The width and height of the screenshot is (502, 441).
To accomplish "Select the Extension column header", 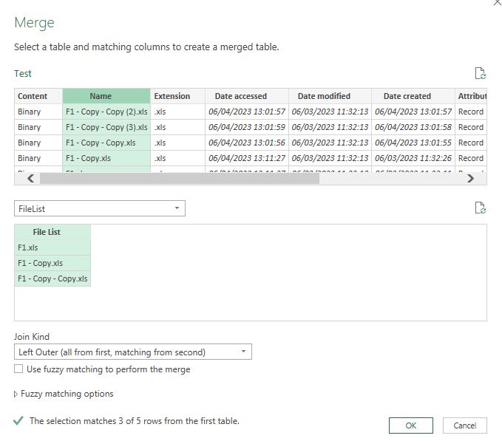I will (172, 96).
